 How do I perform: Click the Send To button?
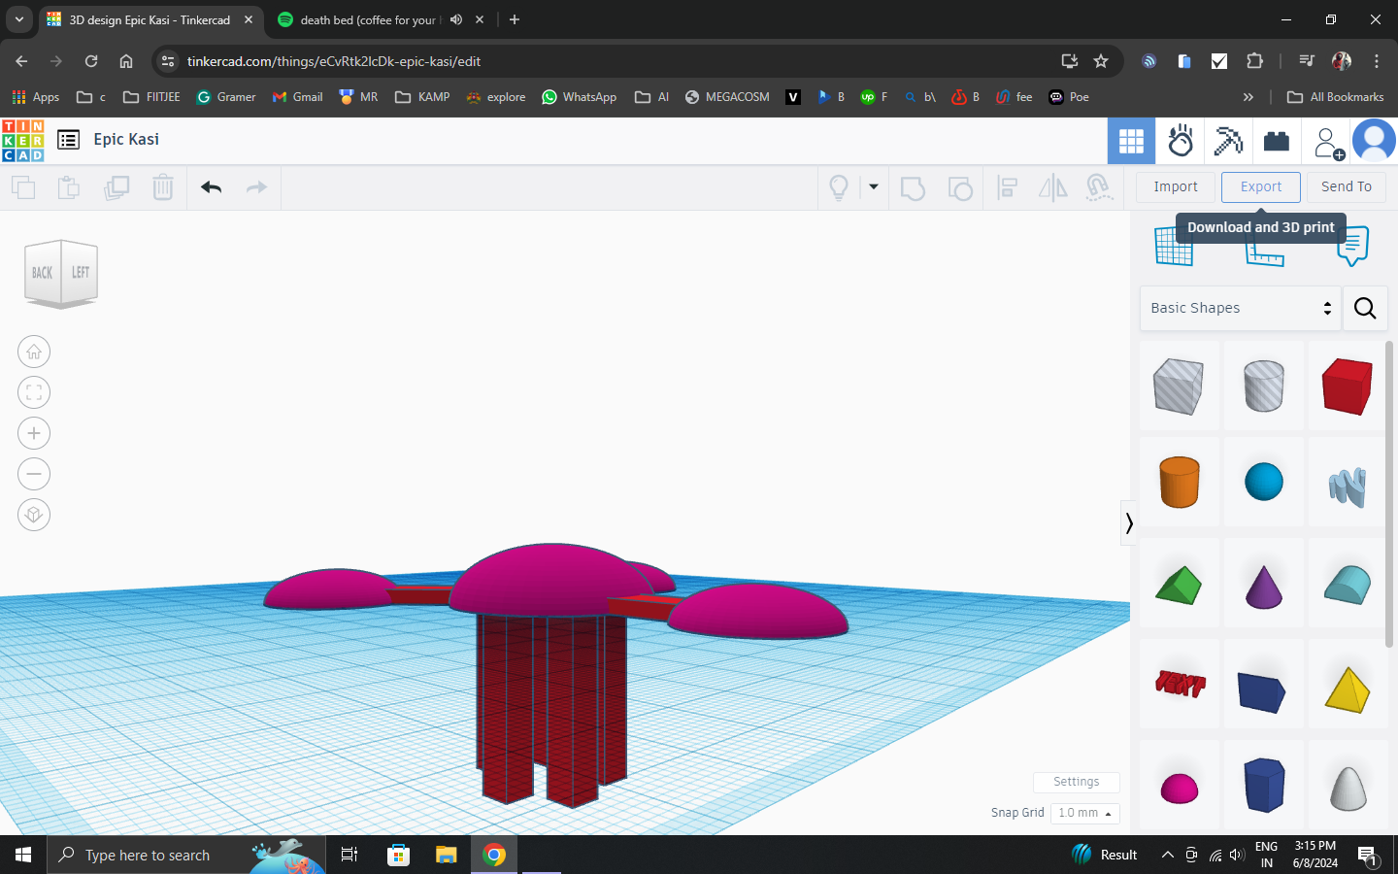point(1347,186)
